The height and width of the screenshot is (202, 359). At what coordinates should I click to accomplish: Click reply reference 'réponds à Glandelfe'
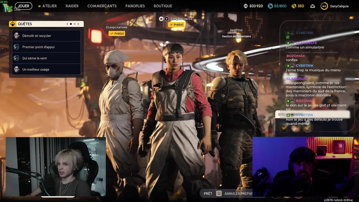pyautogui.click(x=312, y=52)
